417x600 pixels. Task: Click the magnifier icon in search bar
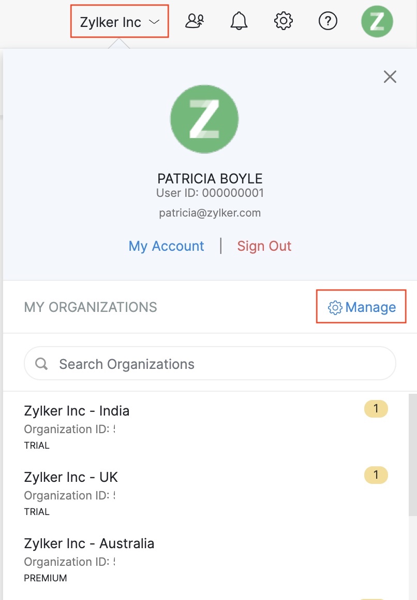point(41,363)
